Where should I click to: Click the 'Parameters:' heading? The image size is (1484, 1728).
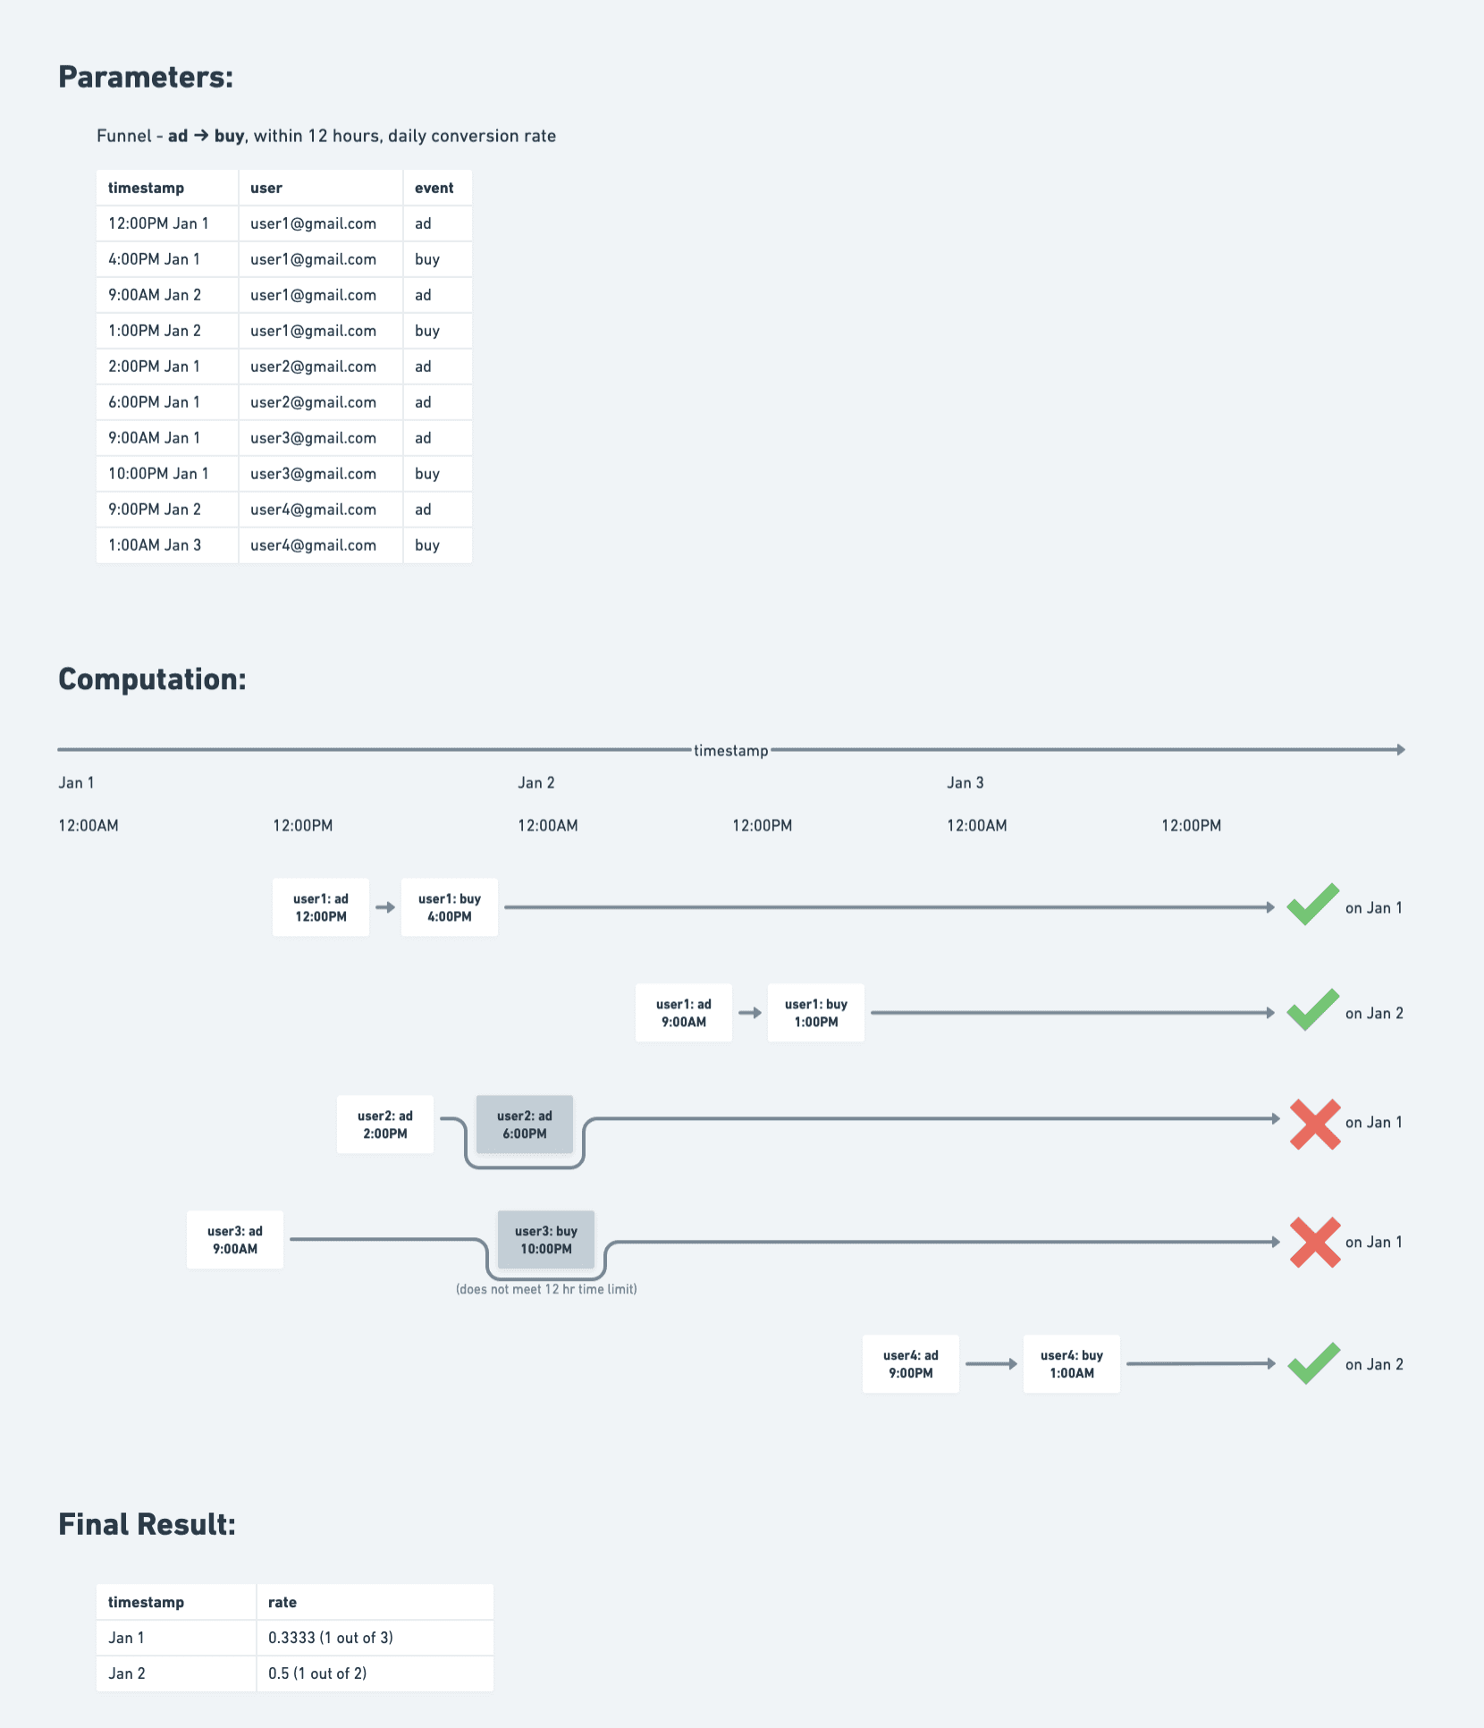tap(146, 77)
